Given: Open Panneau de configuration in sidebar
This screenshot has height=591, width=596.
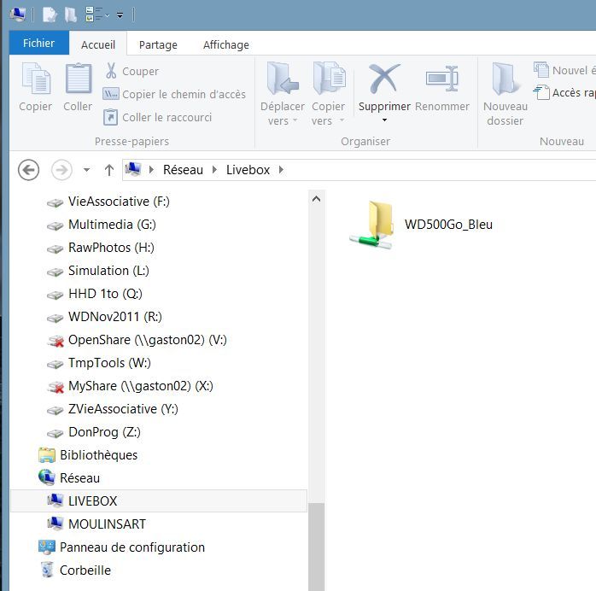Looking at the screenshot, I should tap(131, 547).
